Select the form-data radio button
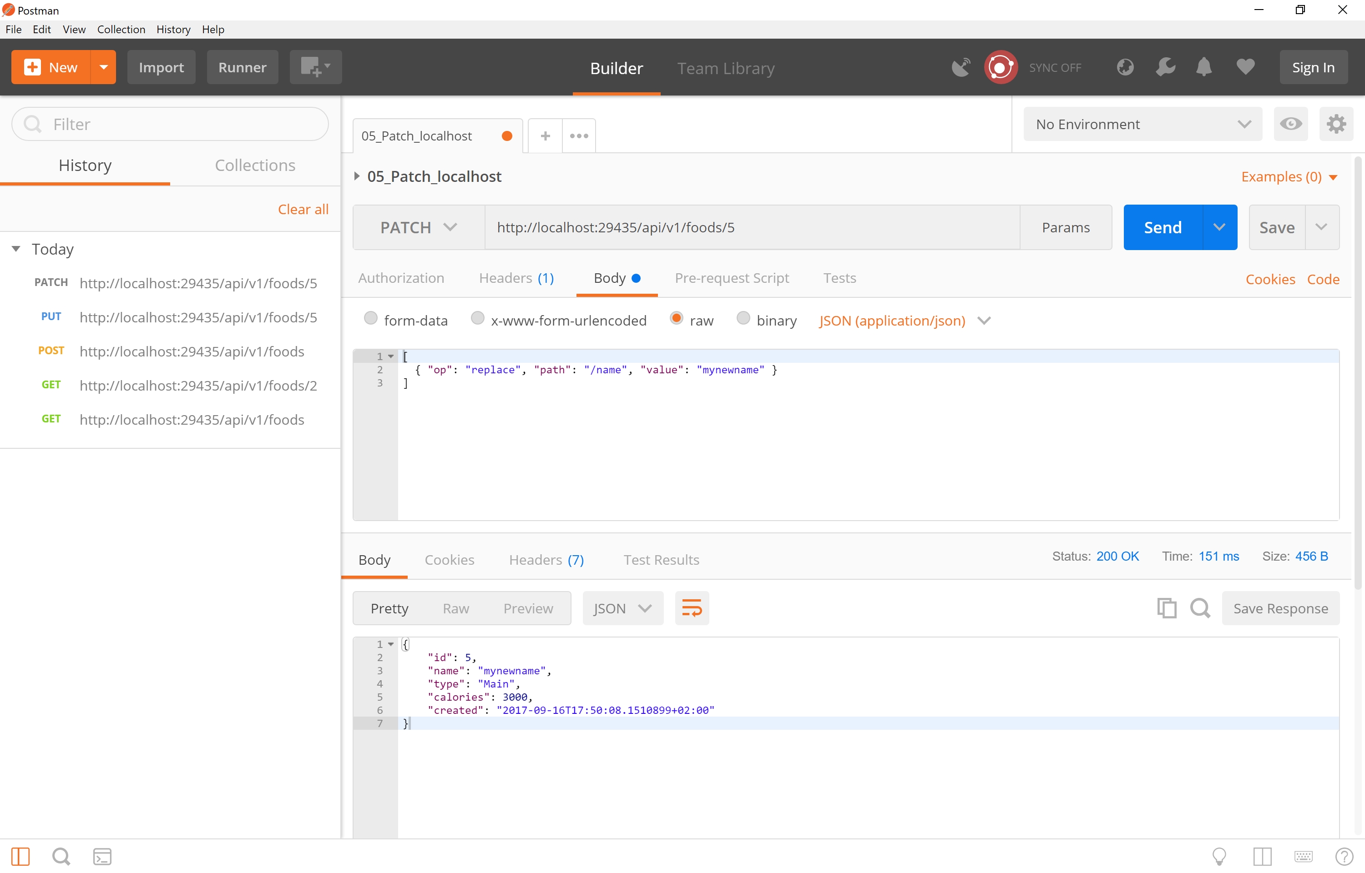 point(372,319)
